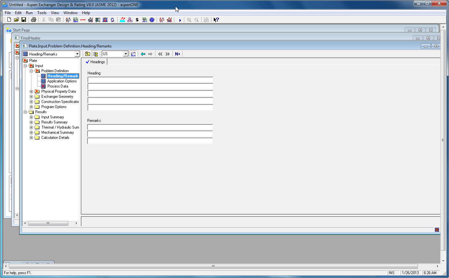Open the Tools menu
This screenshot has width=449, height=278.
[42, 13]
